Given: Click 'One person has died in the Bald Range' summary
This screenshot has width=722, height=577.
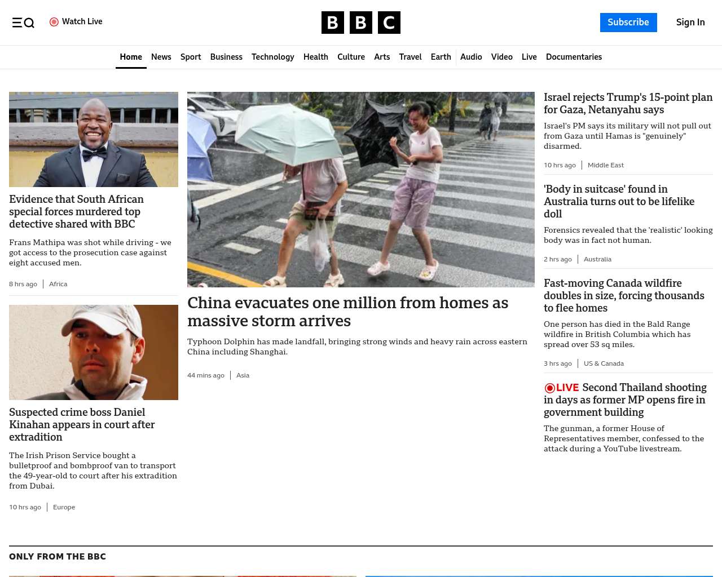Looking at the screenshot, I should point(617,334).
